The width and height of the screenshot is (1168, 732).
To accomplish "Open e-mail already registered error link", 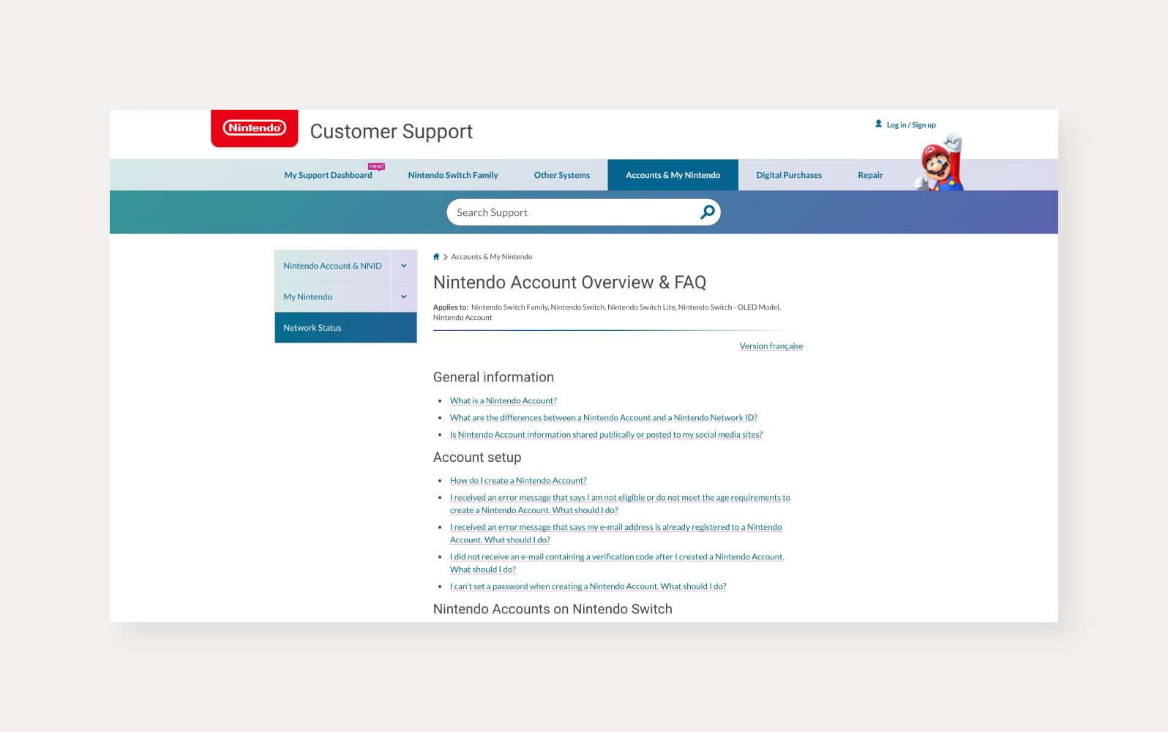I will (615, 533).
